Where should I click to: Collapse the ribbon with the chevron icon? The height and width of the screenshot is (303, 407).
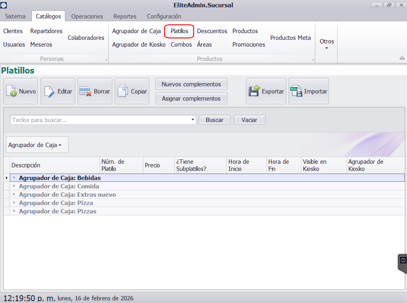pyautogui.click(x=402, y=58)
